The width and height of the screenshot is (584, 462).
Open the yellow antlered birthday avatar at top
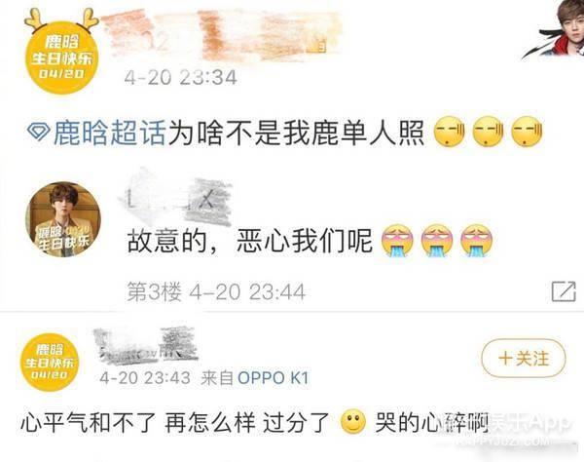click(x=61, y=52)
